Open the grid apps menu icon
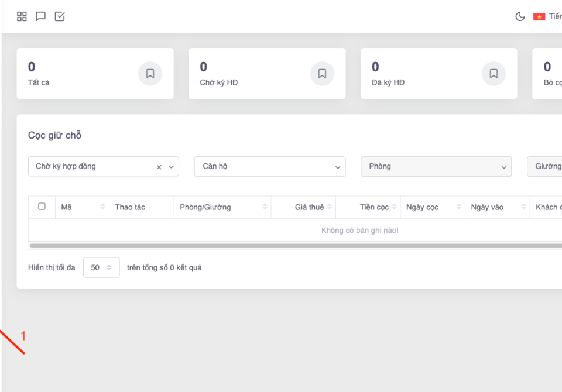The width and height of the screenshot is (562, 392). [x=22, y=16]
